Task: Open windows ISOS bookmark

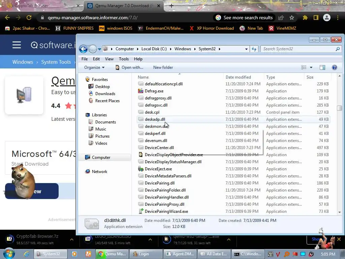Action: point(116,28)
